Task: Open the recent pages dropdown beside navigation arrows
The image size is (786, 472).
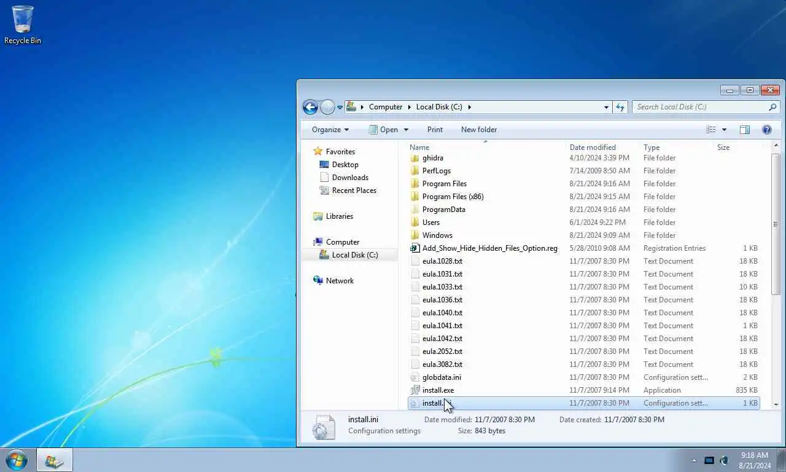Action: pos(340,108)
